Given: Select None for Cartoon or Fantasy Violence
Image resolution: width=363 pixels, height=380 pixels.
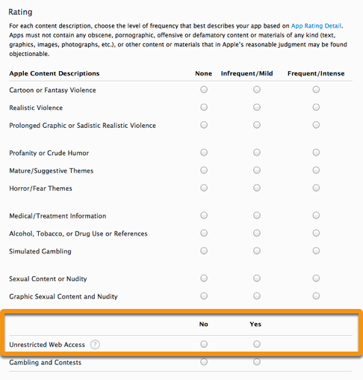Looking at the screenshot, I should 204,90.
